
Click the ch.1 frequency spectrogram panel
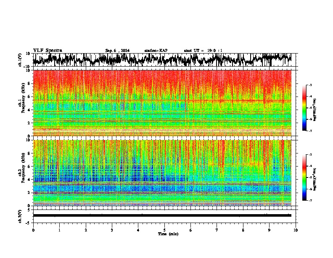coord(162,103)
